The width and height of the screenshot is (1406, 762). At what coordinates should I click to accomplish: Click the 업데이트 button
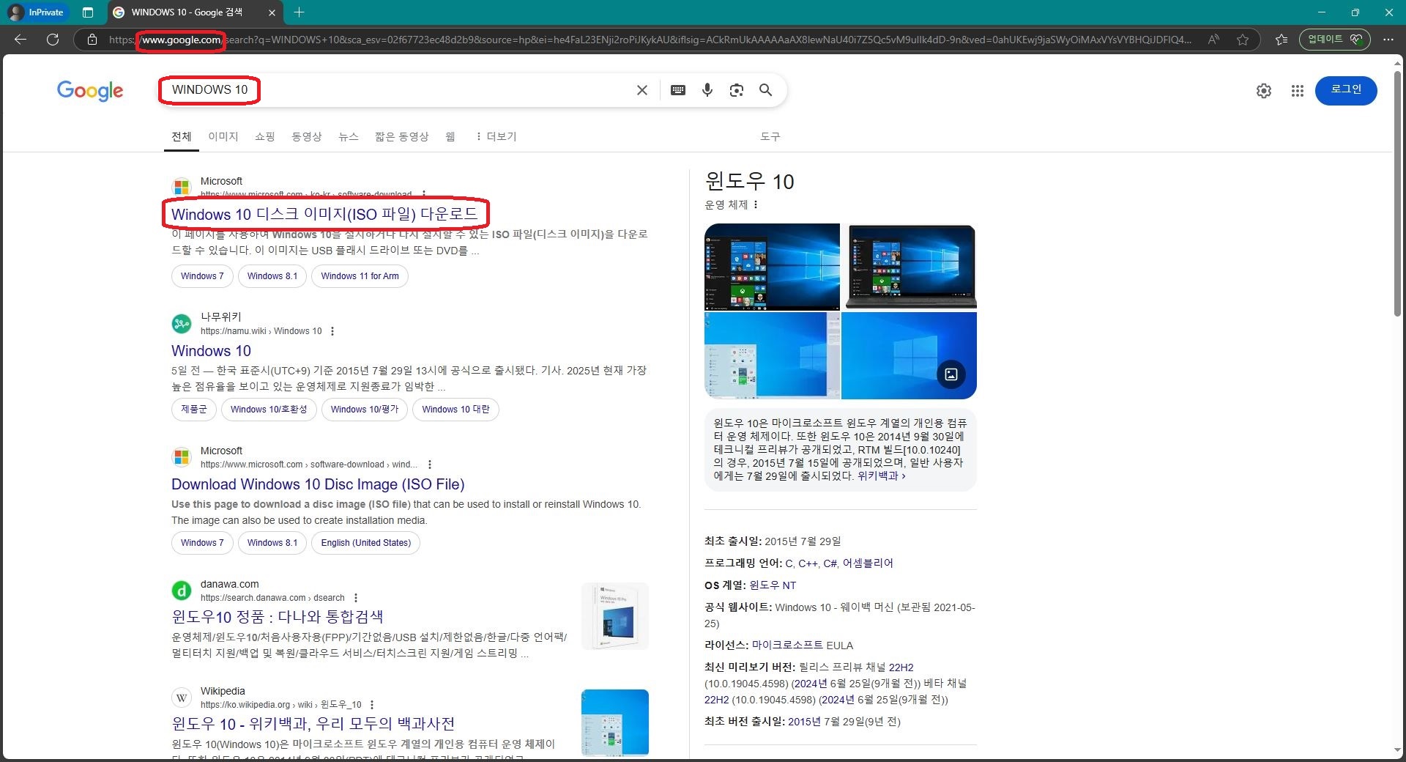(1335, 40)
